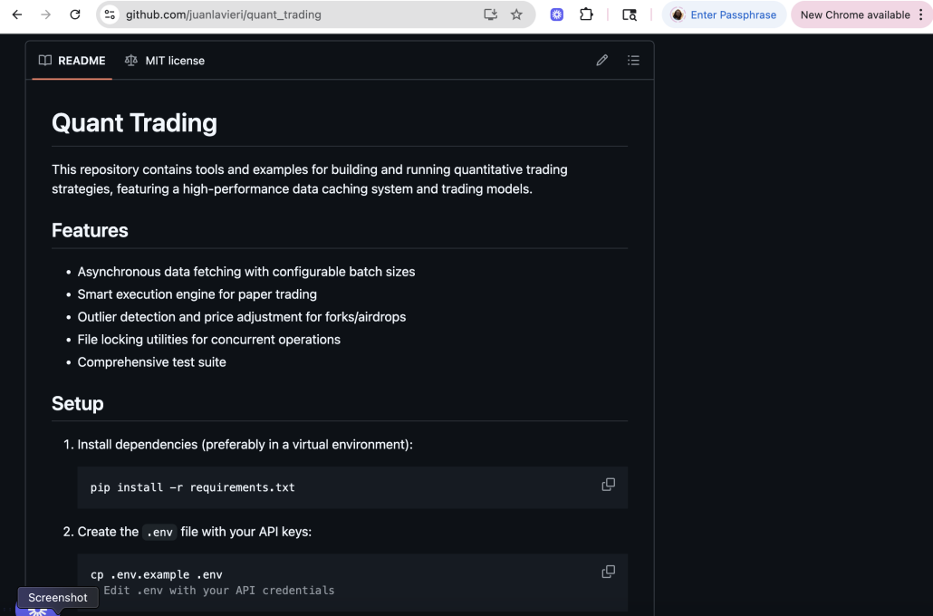Click the purple extension icon in toolbar
Viewport: 933px width, 616px height.
click(557, 14)
